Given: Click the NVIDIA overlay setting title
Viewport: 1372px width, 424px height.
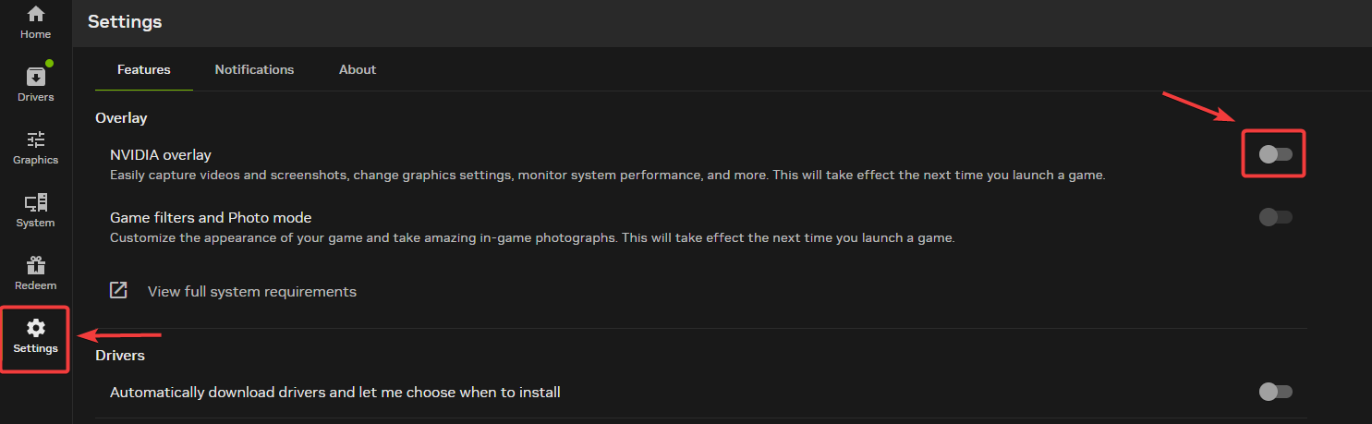Looking at the screenshot, I should 161,155.
